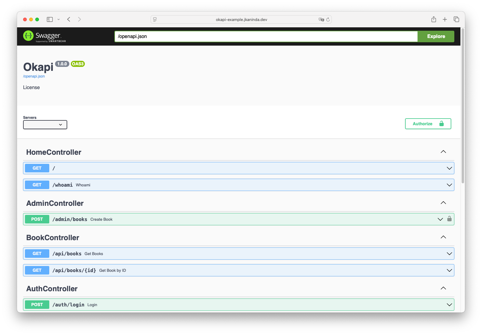
Task: Expand the GET /api/books endpoint chevron
Action: click(x=449, y=254)
